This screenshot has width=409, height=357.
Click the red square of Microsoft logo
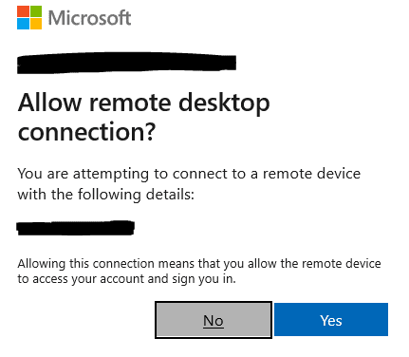pos(23,11)
